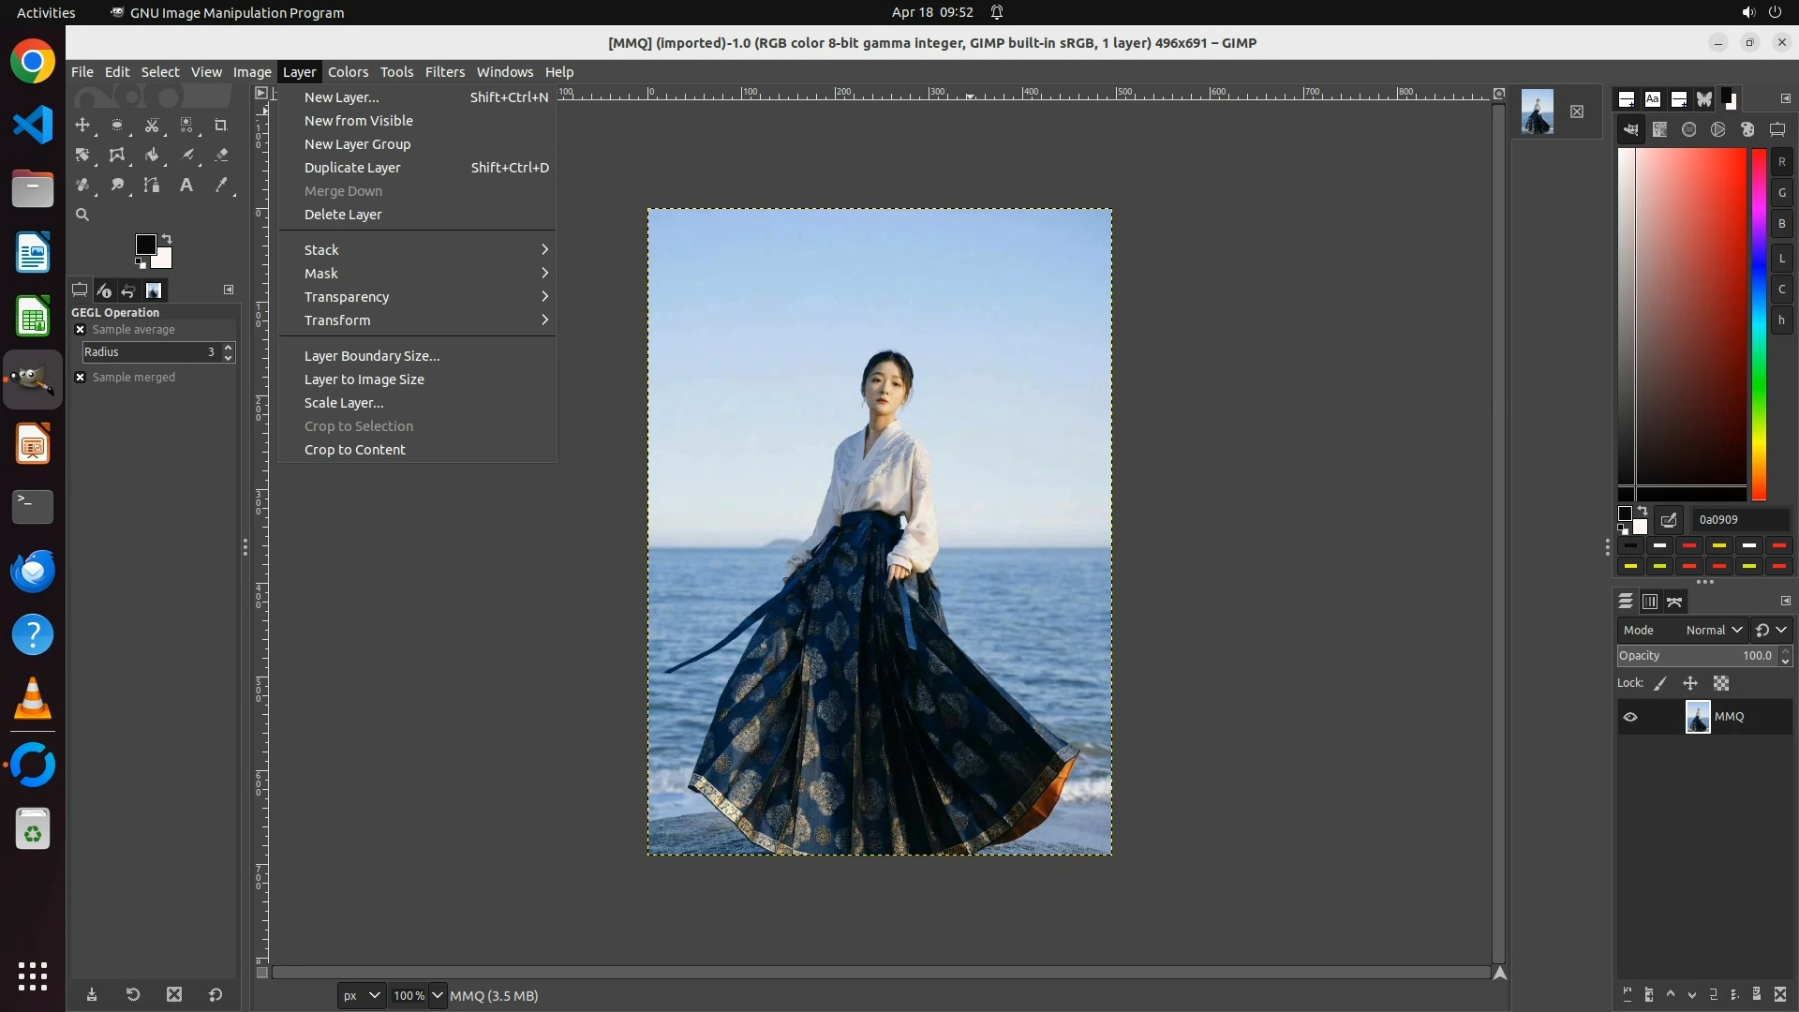The width and height of the screenshot is (1799, 1012).
Task: Click the hex color field 0a0909
Action: click(1740, 520)
